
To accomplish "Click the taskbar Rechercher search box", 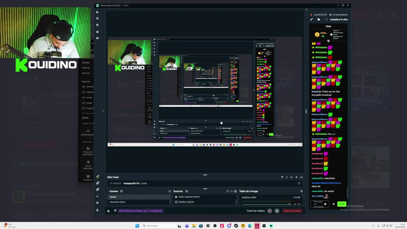I will (x=158, y=226).
